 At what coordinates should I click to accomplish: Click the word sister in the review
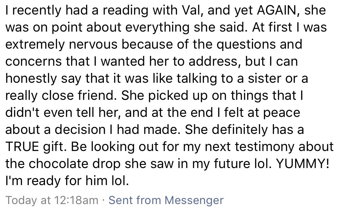point(264,78)
